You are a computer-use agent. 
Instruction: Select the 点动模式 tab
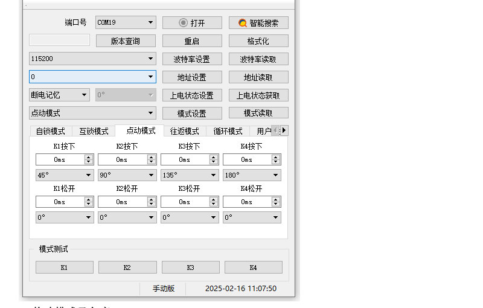[x=141, y=130]
